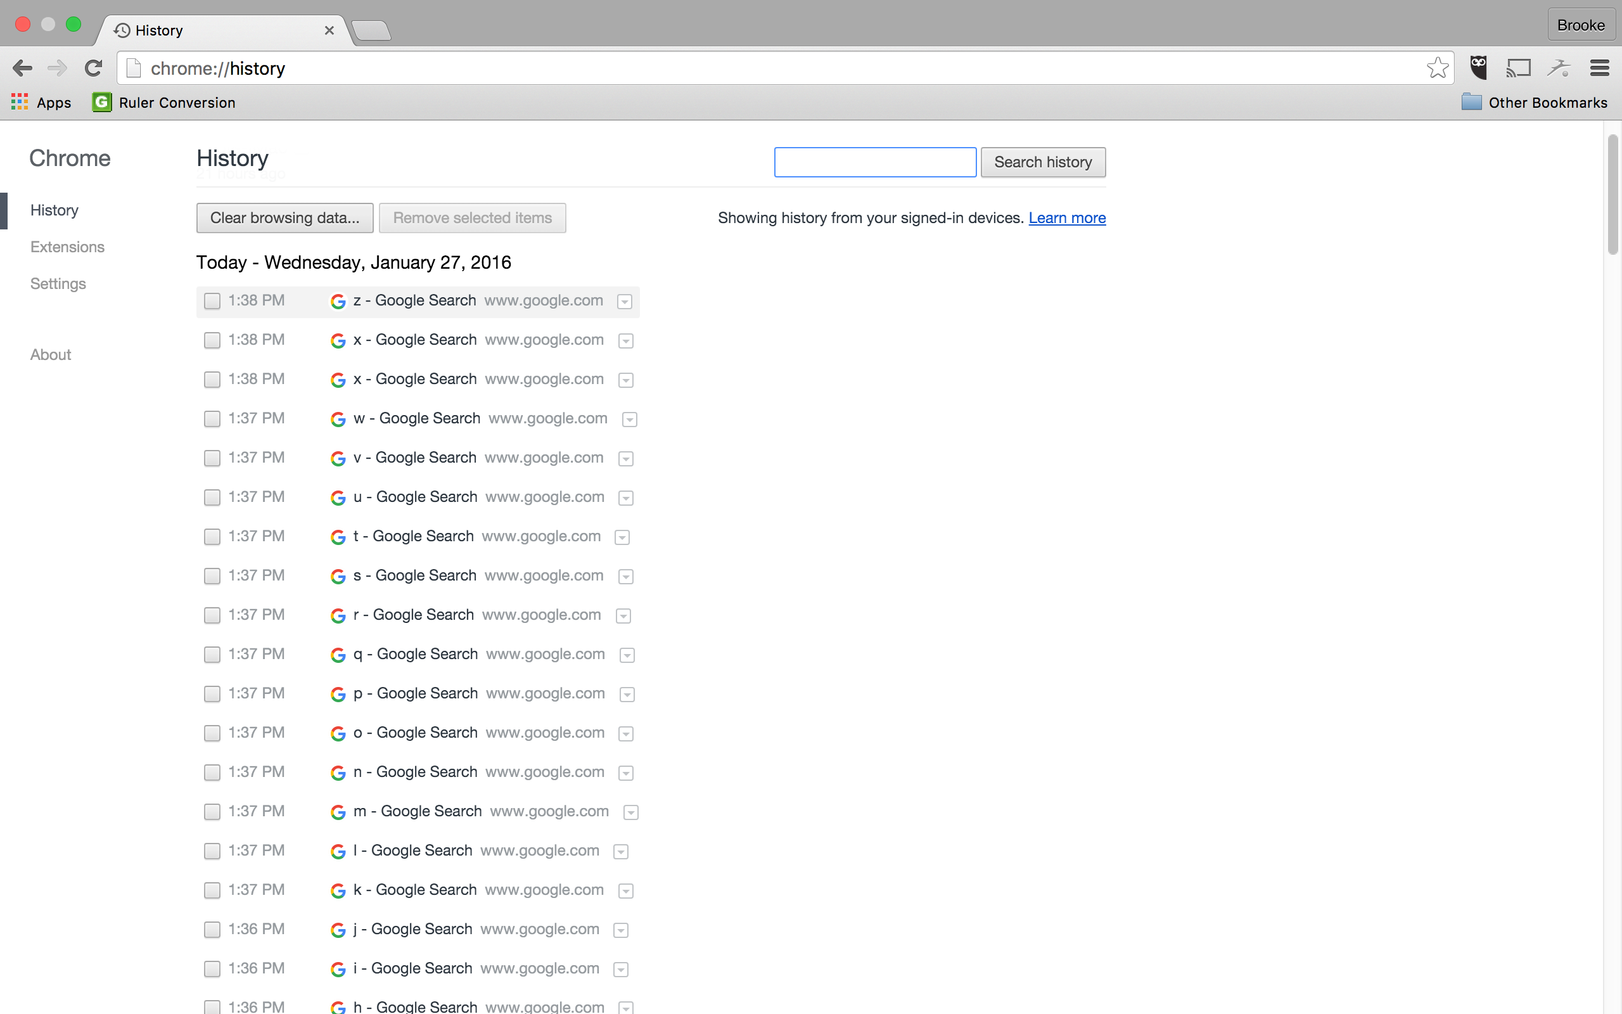Click the browser back arrow

(x=22, y=68)
